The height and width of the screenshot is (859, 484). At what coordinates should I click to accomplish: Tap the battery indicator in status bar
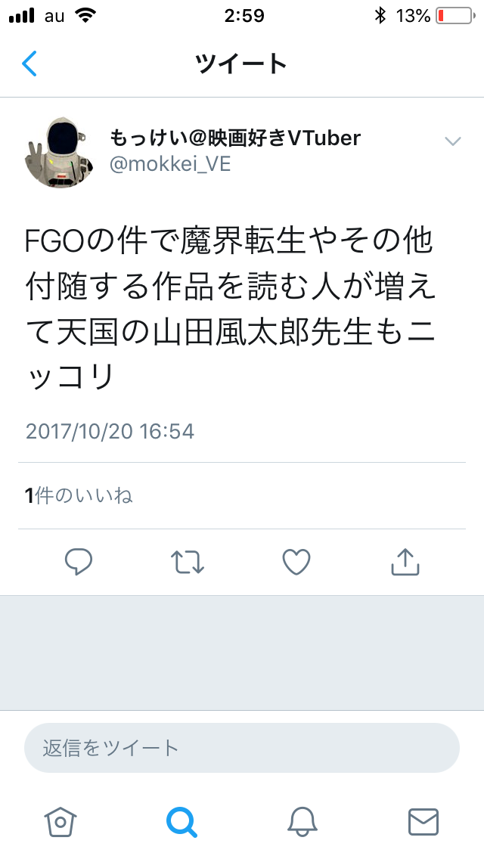[x=455, y=16]
